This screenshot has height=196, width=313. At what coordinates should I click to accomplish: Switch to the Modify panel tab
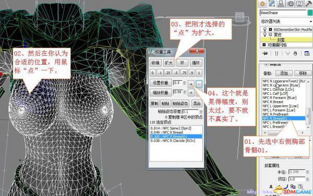[x=272, y=4]
